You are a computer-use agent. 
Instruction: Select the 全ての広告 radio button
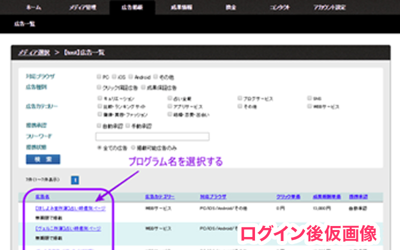click(x=99, y=148)
